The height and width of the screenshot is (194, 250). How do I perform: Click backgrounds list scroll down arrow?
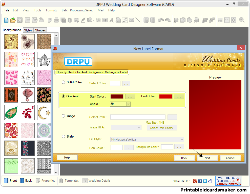coord(56,172)
